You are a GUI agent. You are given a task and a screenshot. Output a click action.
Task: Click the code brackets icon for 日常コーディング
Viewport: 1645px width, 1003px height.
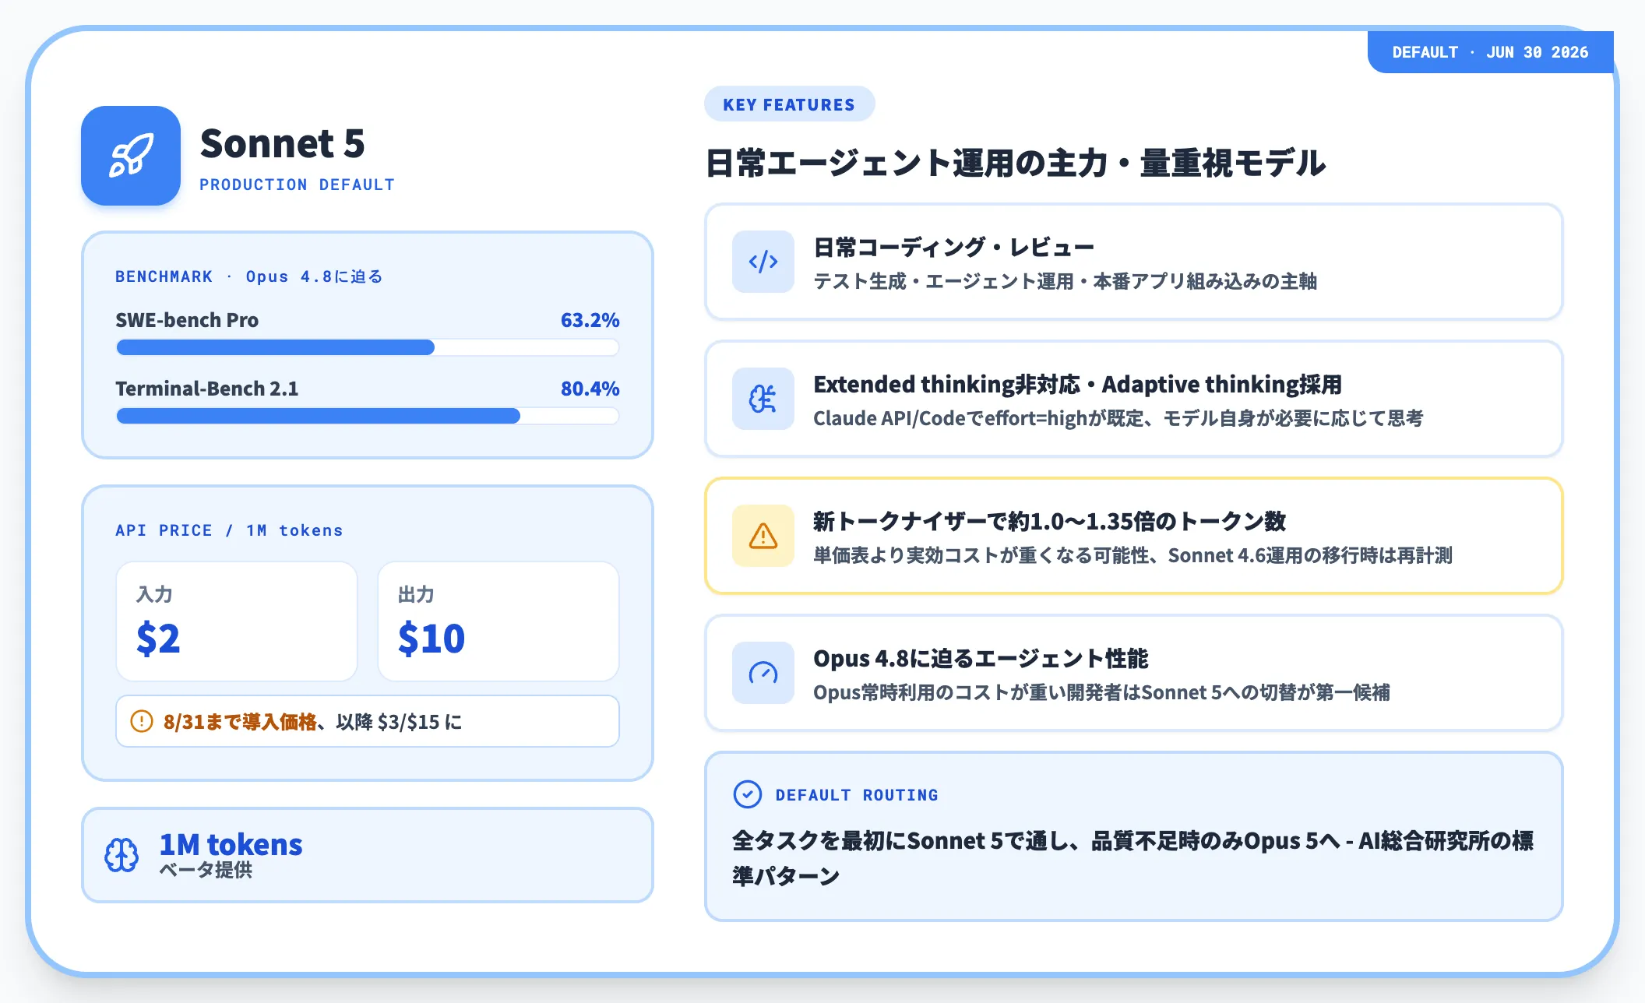(763, 262)
